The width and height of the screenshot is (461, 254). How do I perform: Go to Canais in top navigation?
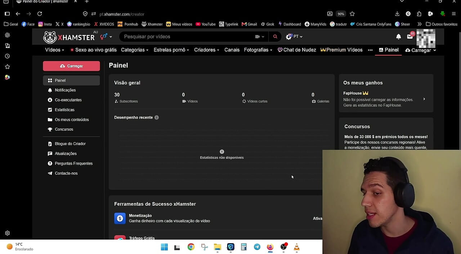(232, 50)
